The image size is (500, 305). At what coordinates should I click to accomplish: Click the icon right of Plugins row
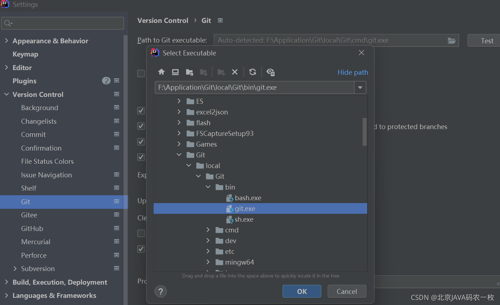pos(116,81)
